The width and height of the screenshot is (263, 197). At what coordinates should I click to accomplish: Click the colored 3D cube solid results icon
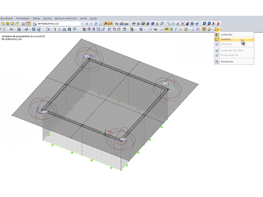[171, 29]
